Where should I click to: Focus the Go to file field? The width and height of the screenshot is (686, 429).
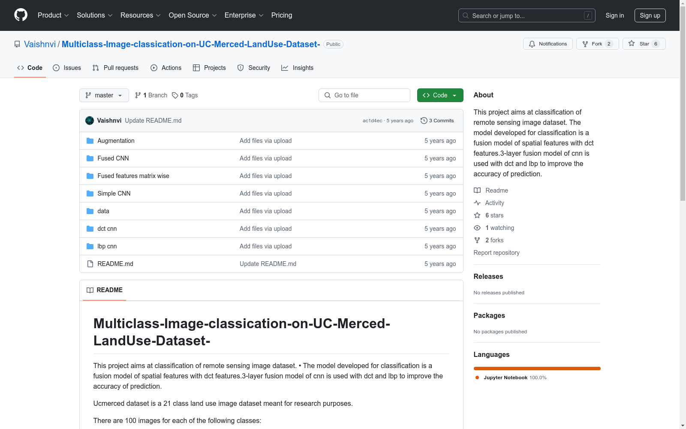click(x=364, y=95)
